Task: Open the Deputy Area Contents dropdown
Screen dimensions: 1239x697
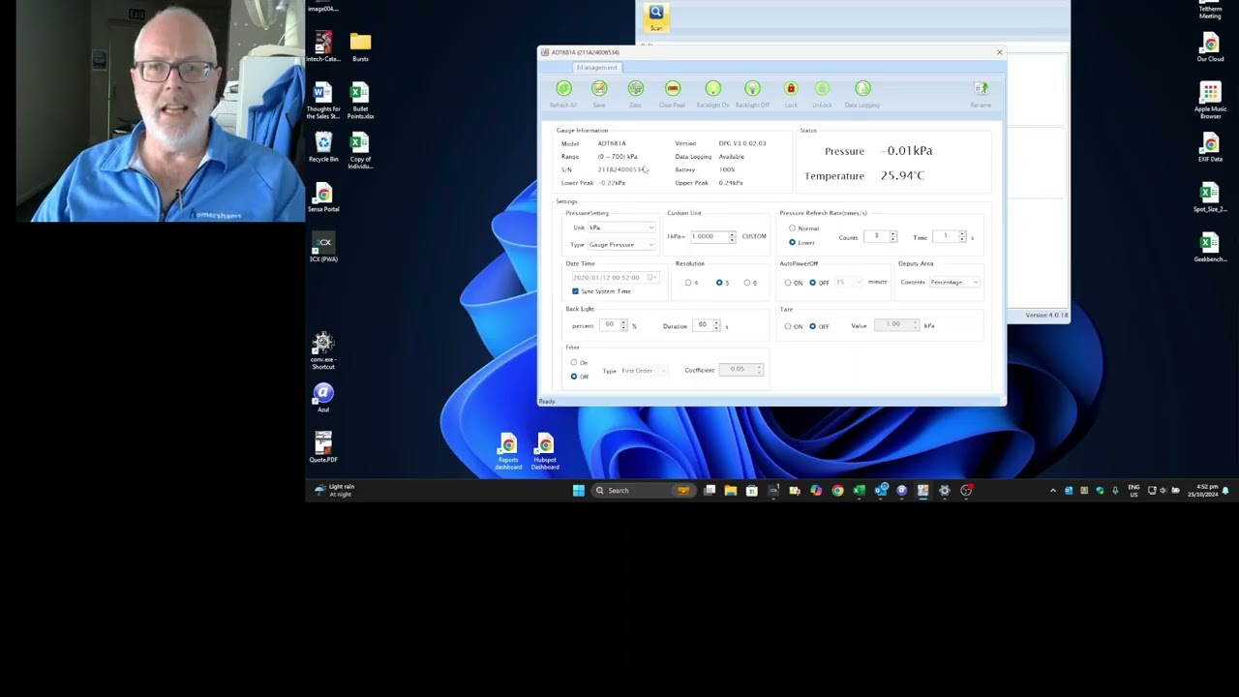Action: click(x=953, y=283)
